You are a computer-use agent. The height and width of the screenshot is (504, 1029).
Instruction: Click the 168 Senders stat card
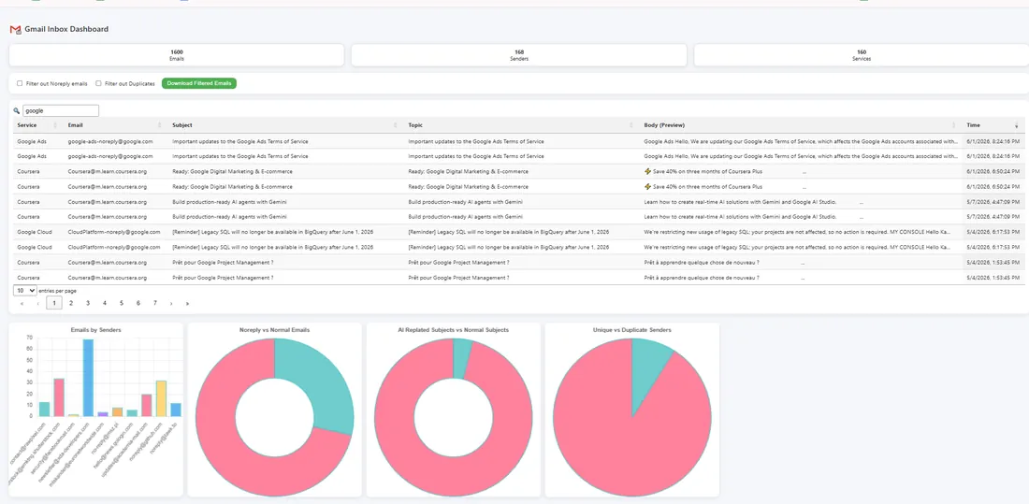point(519,55)
